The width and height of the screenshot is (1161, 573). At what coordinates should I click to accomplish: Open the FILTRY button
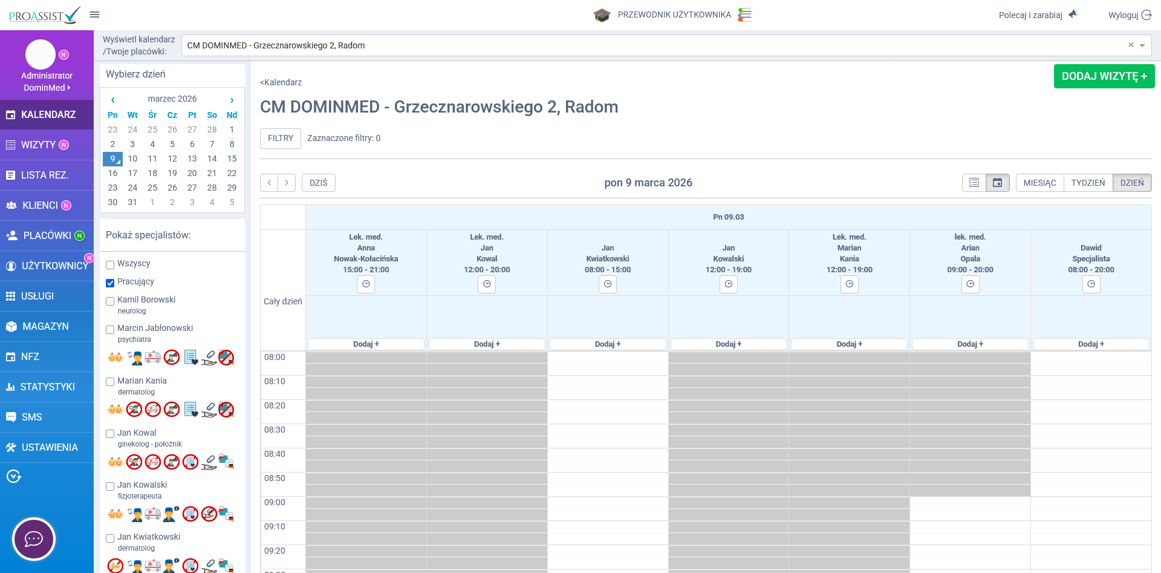point(281,138)
